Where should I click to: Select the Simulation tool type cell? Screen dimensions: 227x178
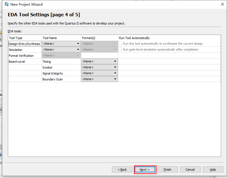25,50
